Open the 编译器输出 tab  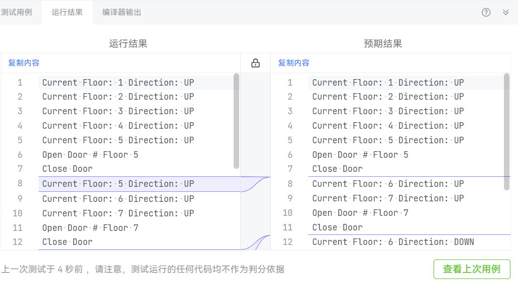point(122,12)
